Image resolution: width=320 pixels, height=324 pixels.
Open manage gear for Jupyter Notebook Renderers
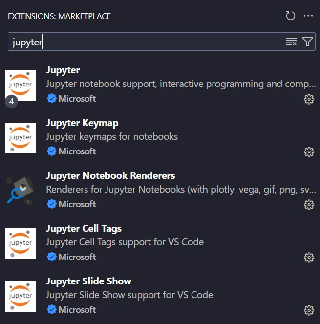[309, 205]
